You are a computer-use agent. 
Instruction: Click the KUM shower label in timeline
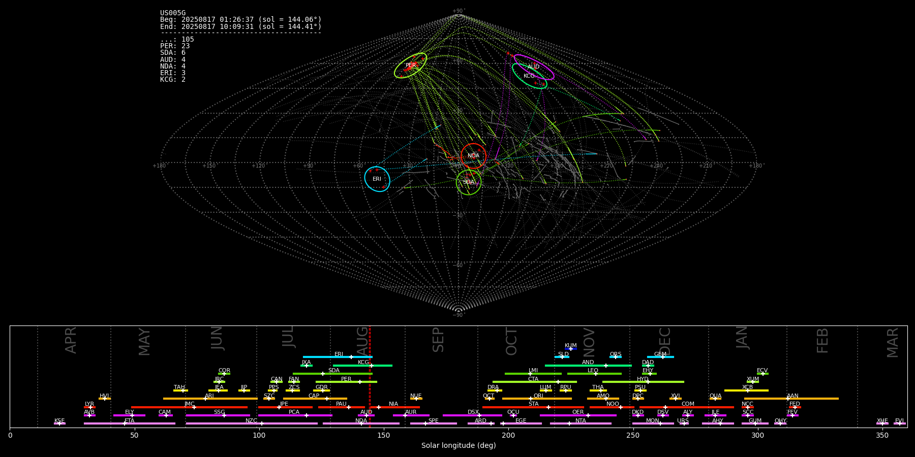[571, 346]
